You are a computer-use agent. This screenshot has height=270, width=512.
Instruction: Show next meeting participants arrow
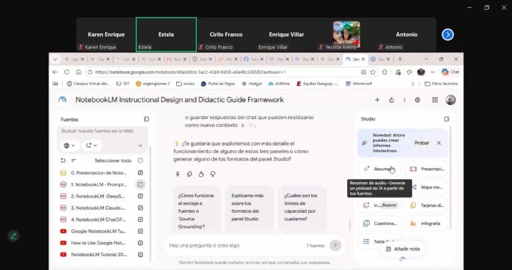[x=448, y=35]
